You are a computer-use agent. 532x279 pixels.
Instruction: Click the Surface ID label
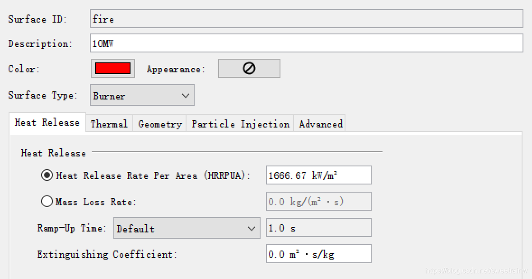(37, 19)
